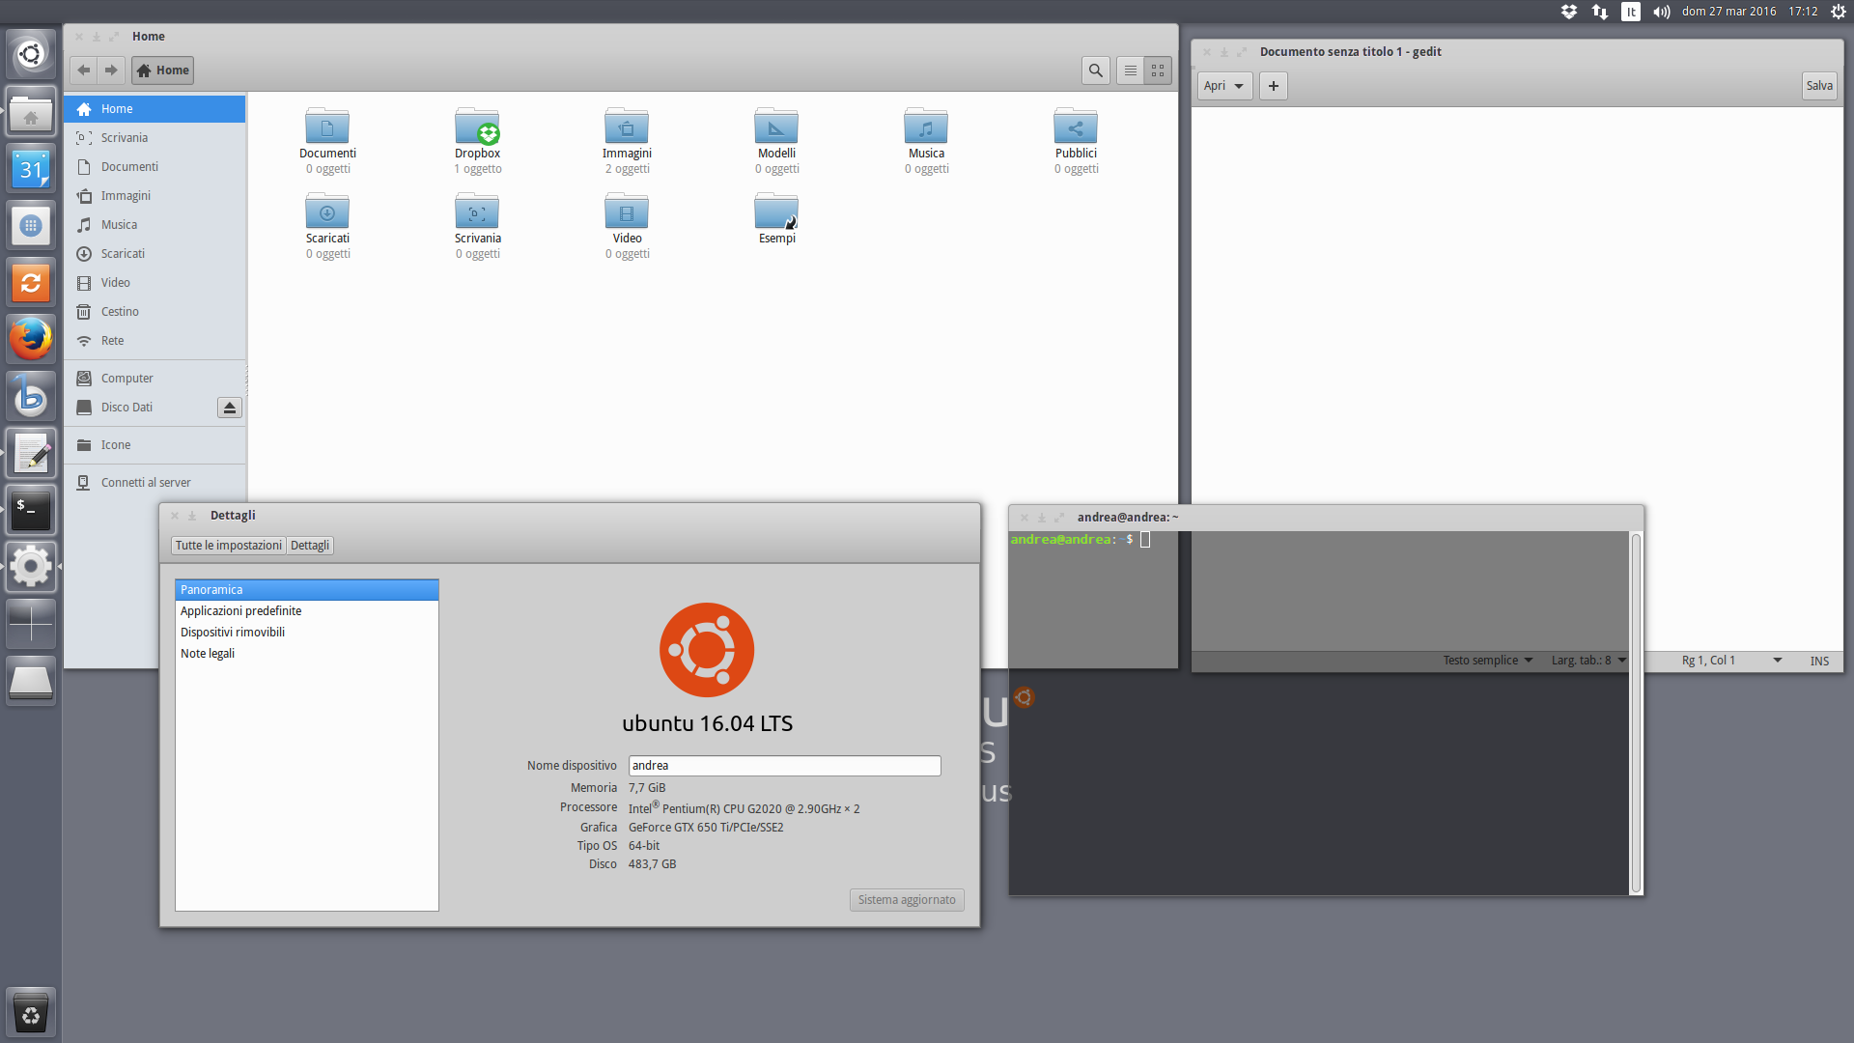Click the Home path button in Files
The height and width of the screenshot is (1043, 1854).
pyautogui.click(x=163, y=70)
